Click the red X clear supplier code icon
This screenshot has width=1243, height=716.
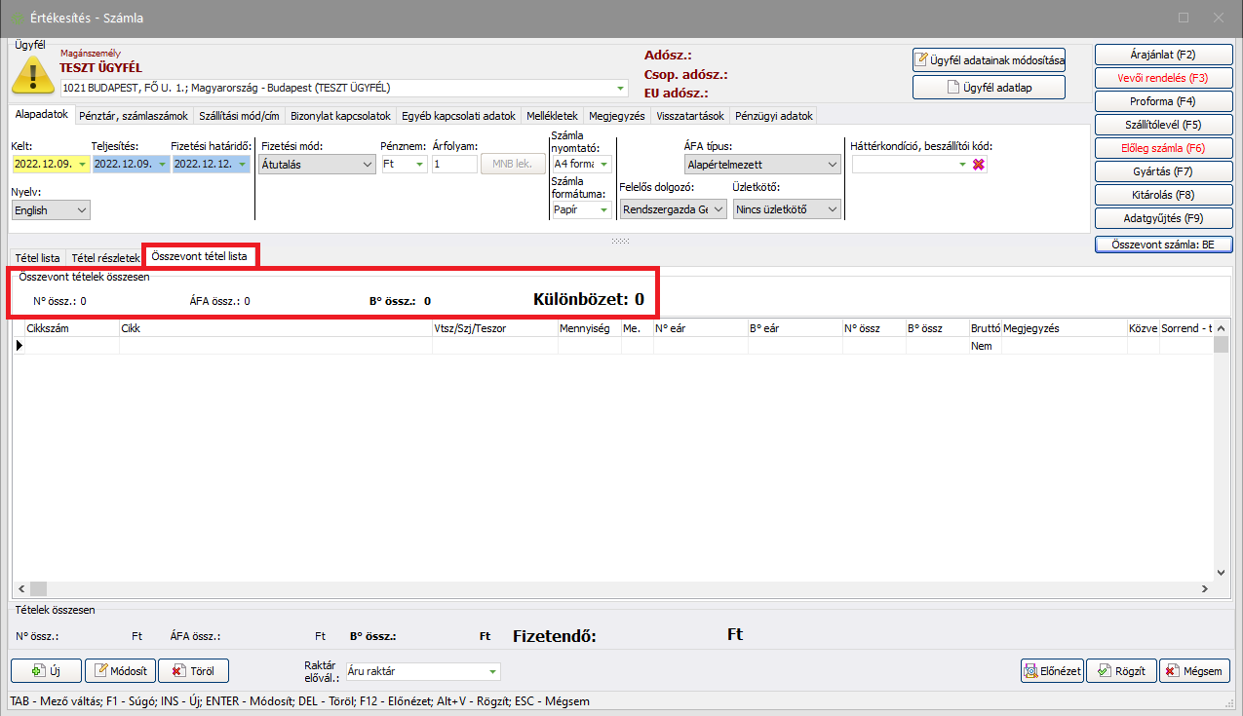pos(979,165)
